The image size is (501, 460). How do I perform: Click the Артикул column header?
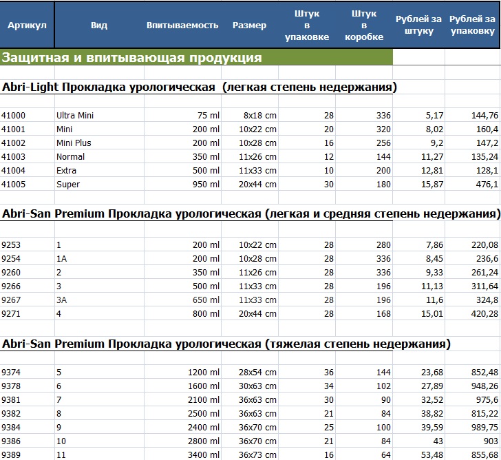tap(27, 25)
